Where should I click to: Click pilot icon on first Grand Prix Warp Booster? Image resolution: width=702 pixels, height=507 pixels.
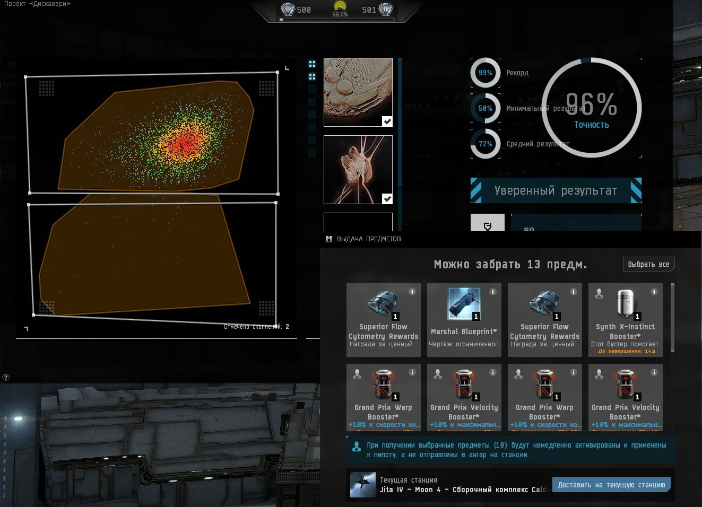pos(357,374)
